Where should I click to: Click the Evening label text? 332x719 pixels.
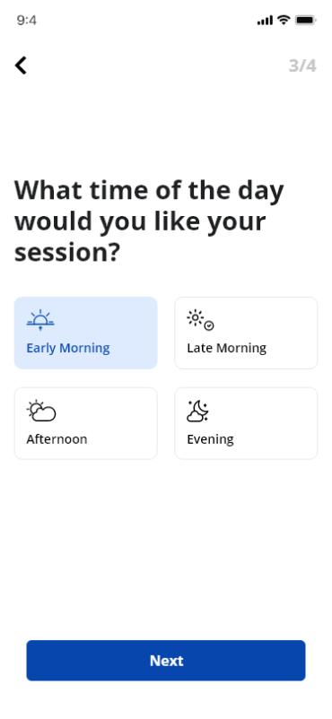click(x=210, y=440)
